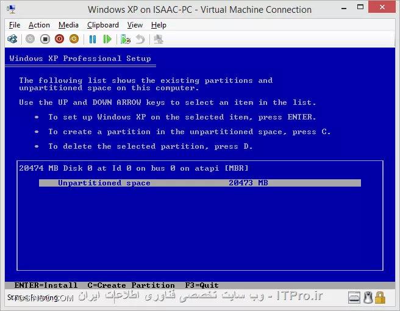Create a checkpoint snapshot
The height and width of the screenshot is (311, 400).
coord(126,40)
